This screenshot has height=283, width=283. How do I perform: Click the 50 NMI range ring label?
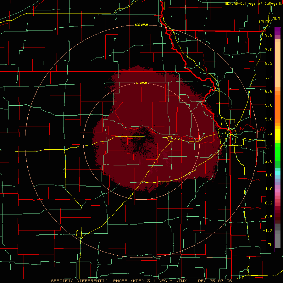141,83
